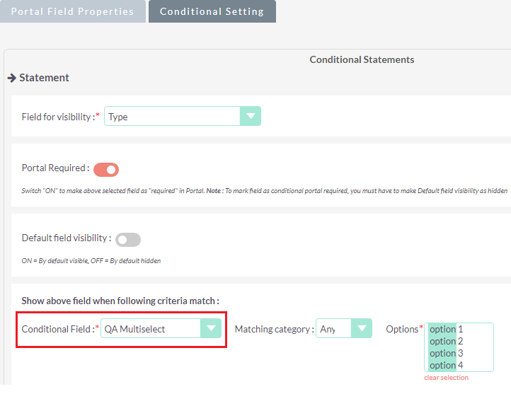Click the Field for visibility dropdown arrow
This screenshot has height=394, width=511.
(x=251, y=117)
